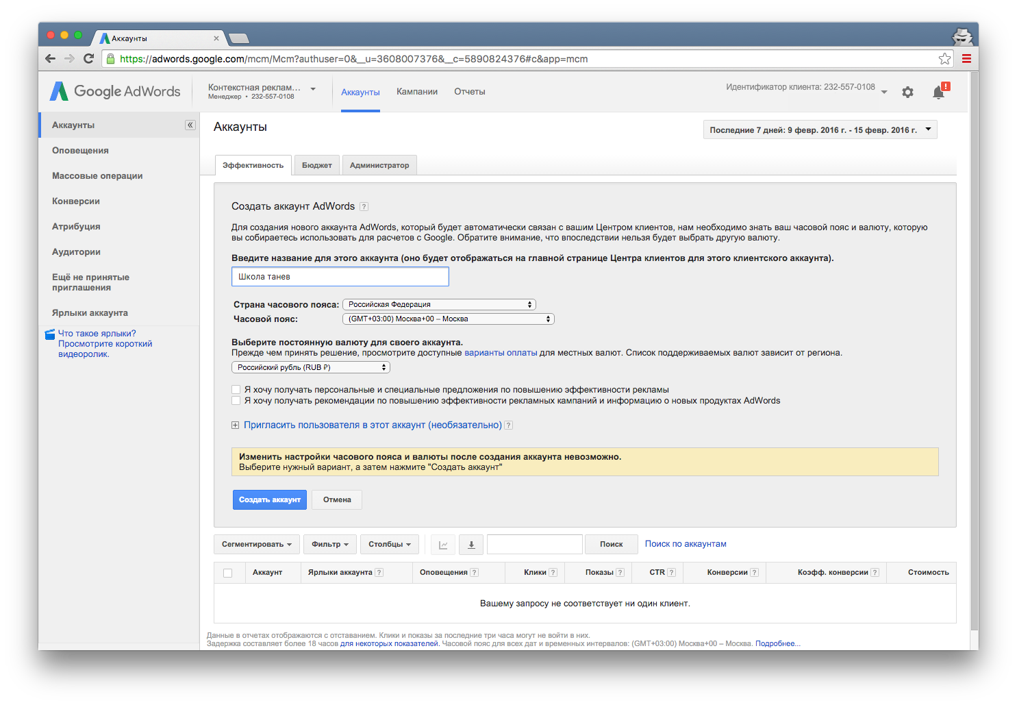Reload the page in the browser
The height and width of the screenshot is (705, 1017).
pos(88,59)
